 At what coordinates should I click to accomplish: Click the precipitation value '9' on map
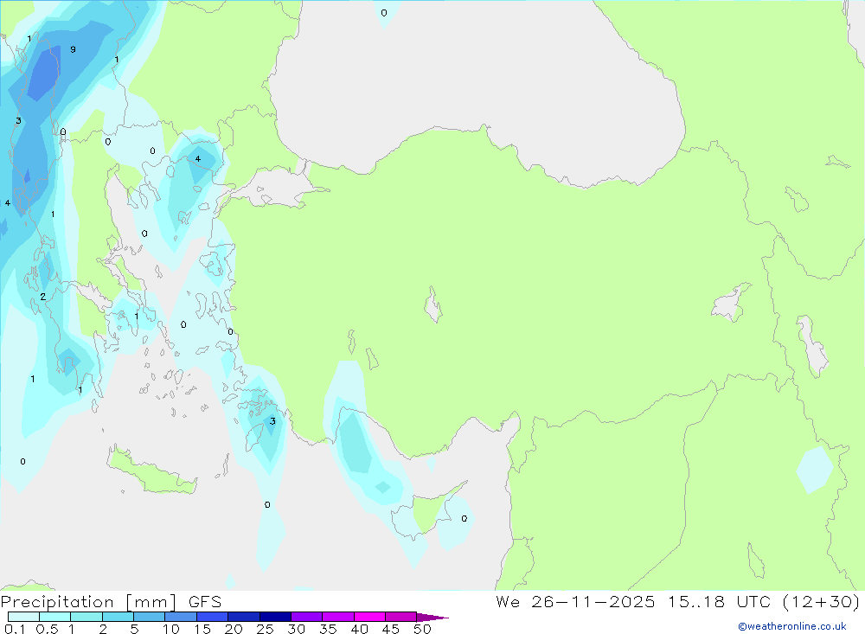[x=73, y=49]
